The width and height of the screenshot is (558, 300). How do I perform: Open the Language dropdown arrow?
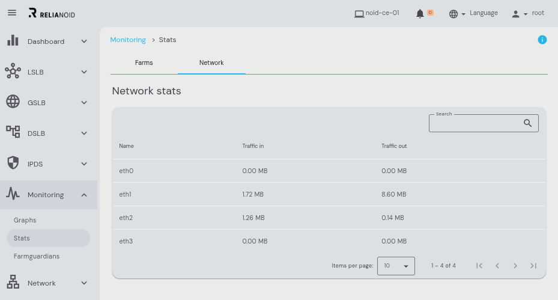[x=463, y=14]
